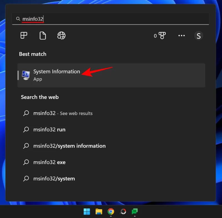
Task: Filter search results by Documents
Action: (x=42, y=36)
